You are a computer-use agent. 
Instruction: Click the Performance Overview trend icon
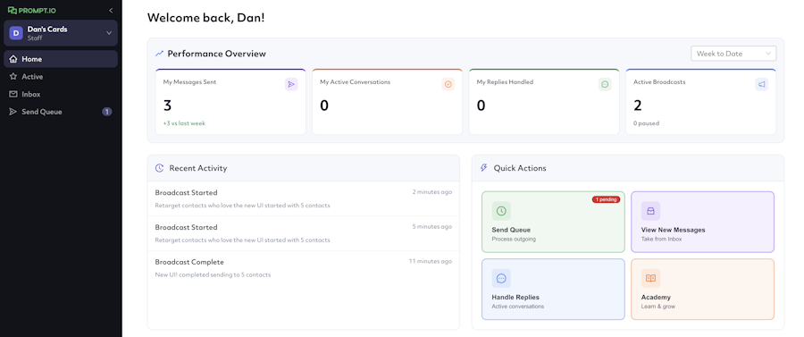point(160,54)
